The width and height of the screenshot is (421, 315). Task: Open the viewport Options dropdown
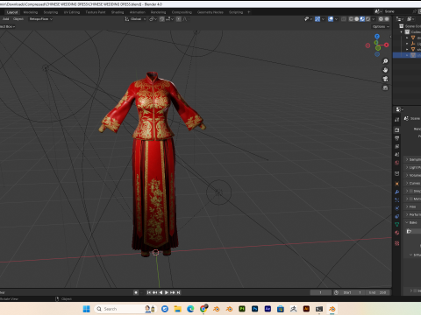(x=381, y=26)
